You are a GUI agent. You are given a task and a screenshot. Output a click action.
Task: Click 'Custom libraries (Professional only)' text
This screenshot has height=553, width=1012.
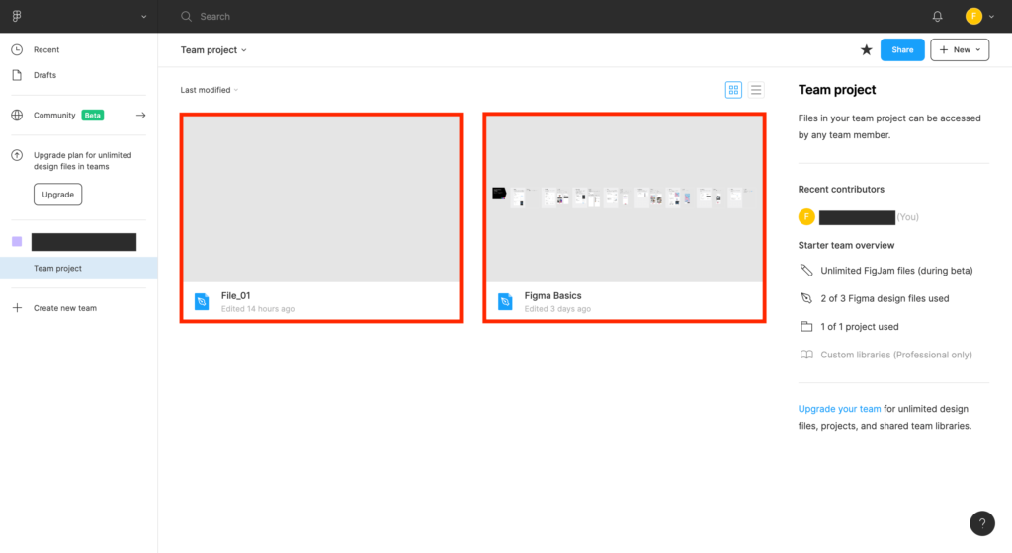coord(895,355)
